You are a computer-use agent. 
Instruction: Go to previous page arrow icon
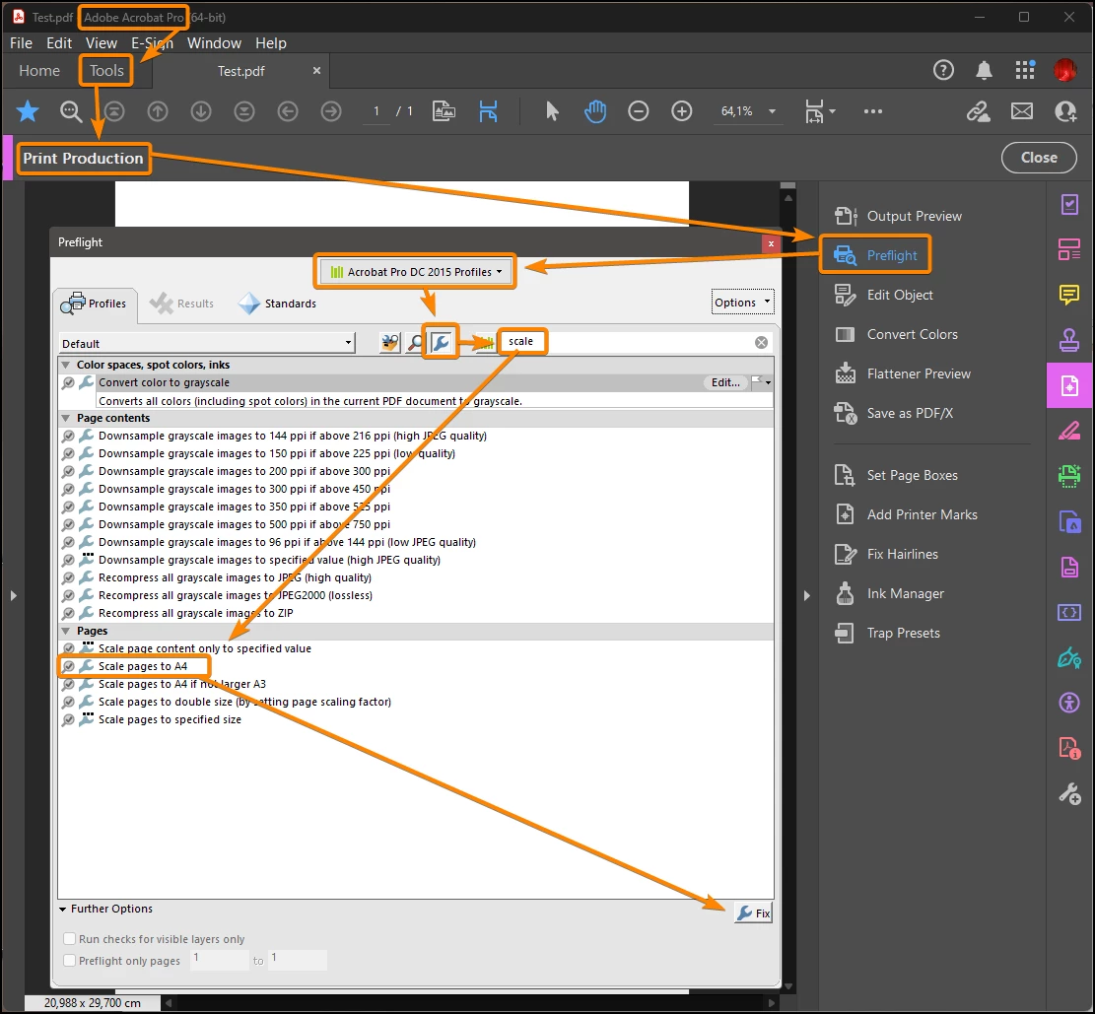pyautogui.click(x=158, y=111)
